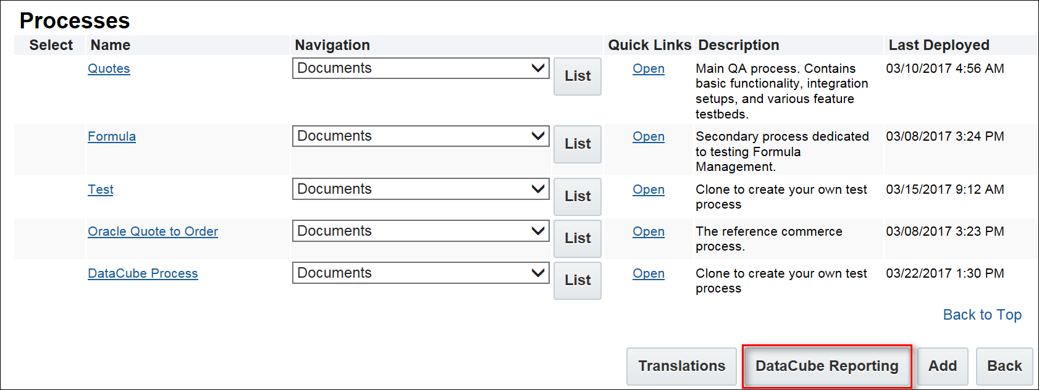
Task: Open the DataCube Process link
Action: [143, 273]
